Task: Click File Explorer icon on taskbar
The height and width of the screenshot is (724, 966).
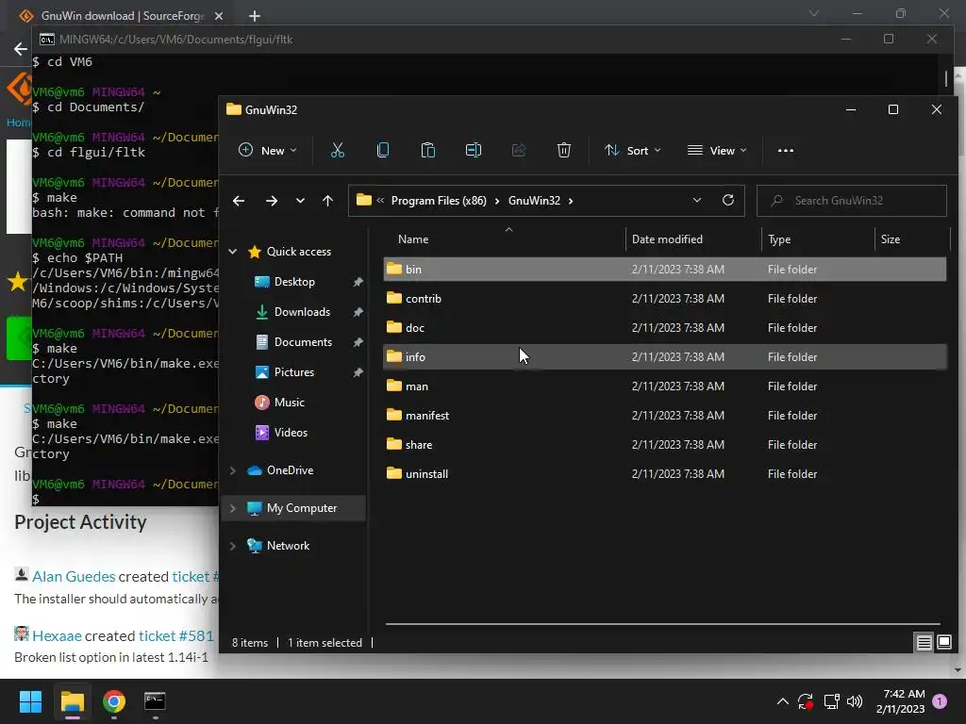Action: pos(72,701)
